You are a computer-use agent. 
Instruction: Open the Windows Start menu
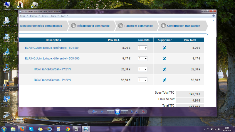4,129
